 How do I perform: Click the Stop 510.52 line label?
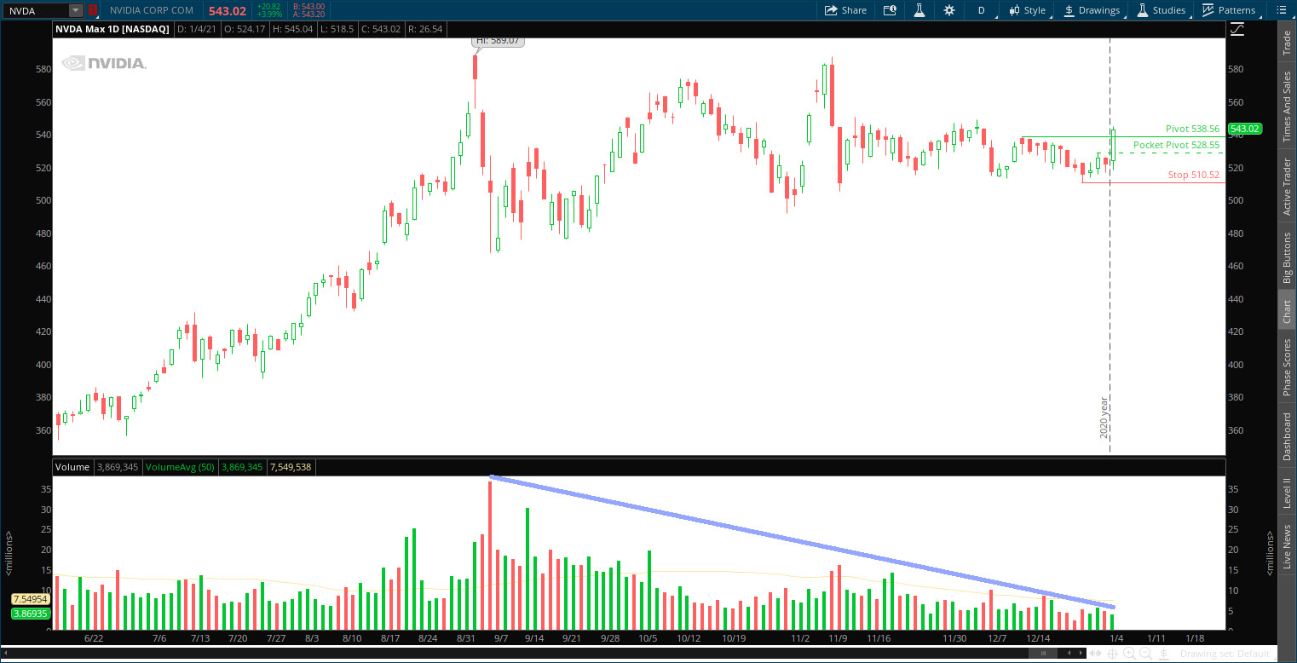pos(1194,175)
